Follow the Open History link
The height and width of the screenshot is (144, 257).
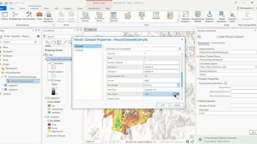(x=223, y=141)
